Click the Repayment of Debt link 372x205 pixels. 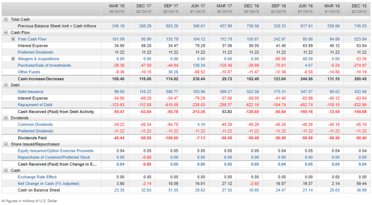[35, 104]
